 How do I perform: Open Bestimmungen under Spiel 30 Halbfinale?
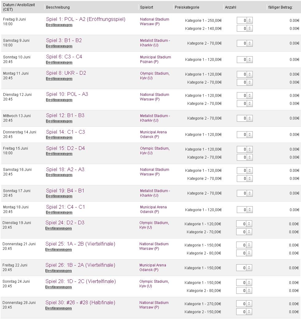tap(58, 308)
